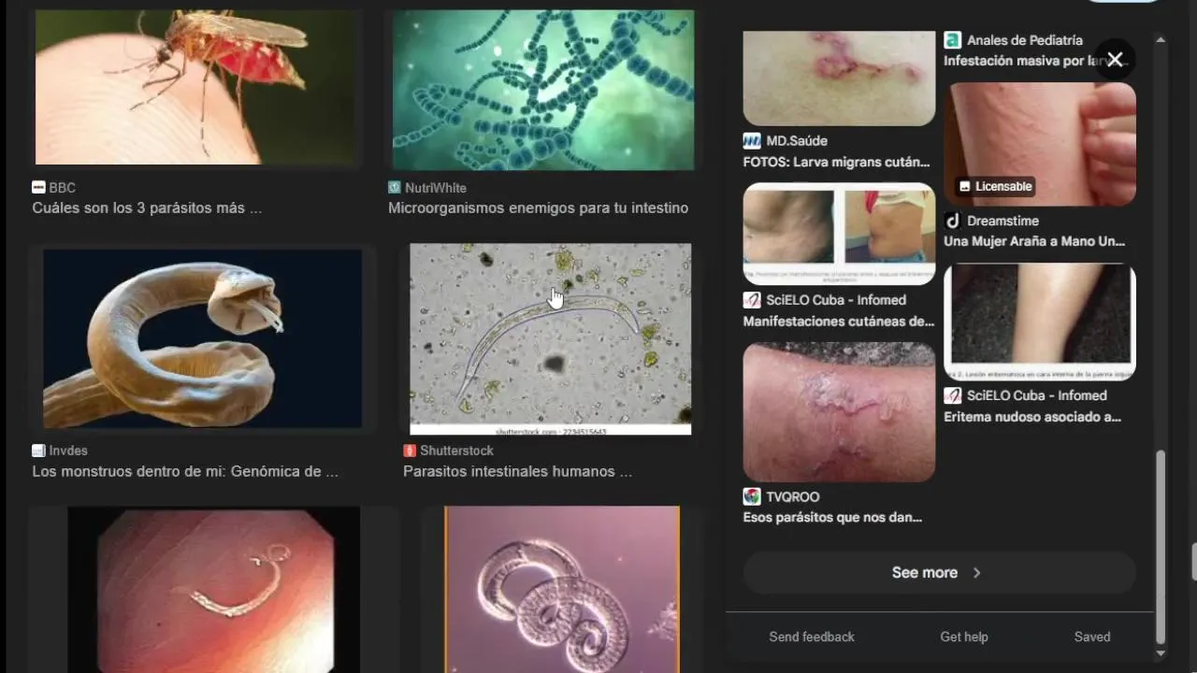Expand related images with See more
This screenshot has width=1197, height=673.
939,573
